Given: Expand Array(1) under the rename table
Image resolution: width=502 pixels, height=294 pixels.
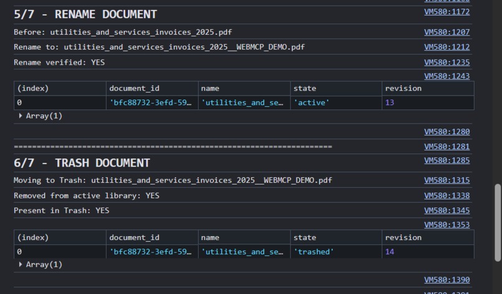Looking at the screenshot, I should pyautogui.click(x=21, y=116).
